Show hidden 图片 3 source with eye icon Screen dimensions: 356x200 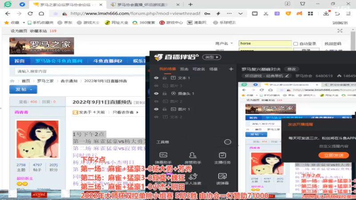pyautogui.click(x=156, y=86)
